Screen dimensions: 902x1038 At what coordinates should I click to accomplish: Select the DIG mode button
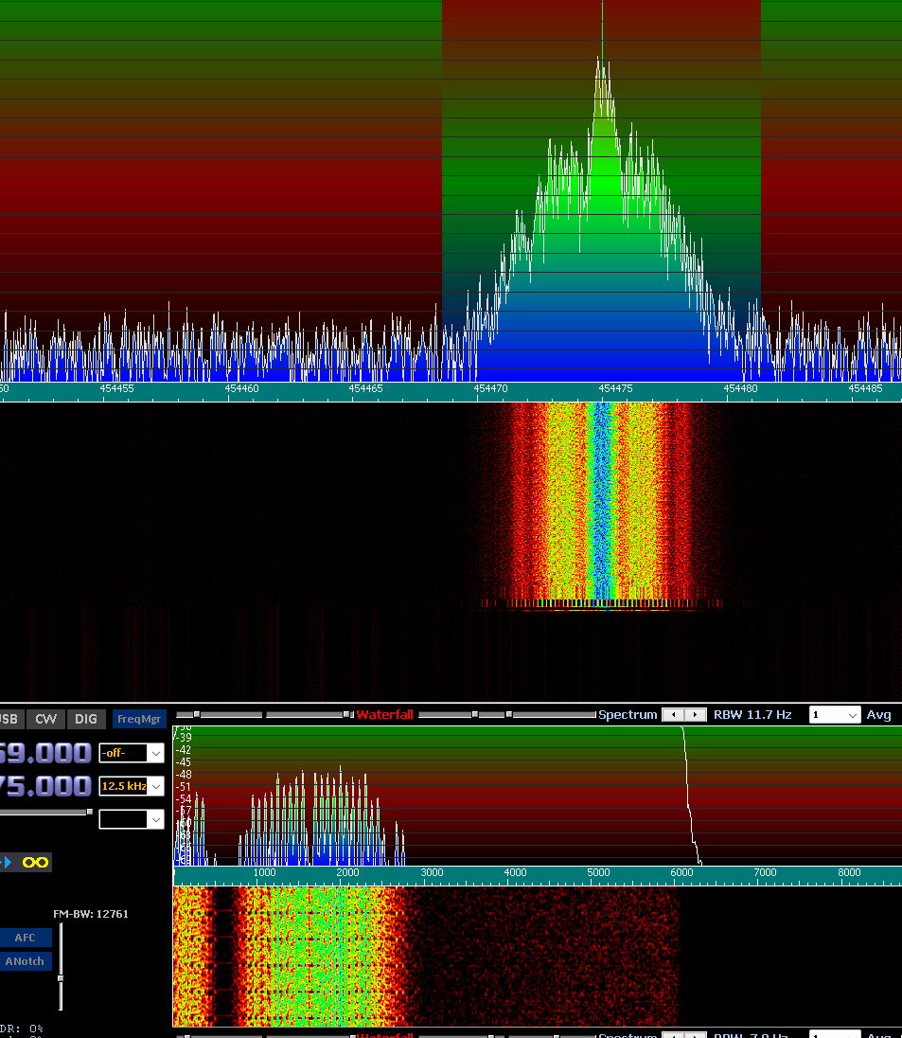86,719
